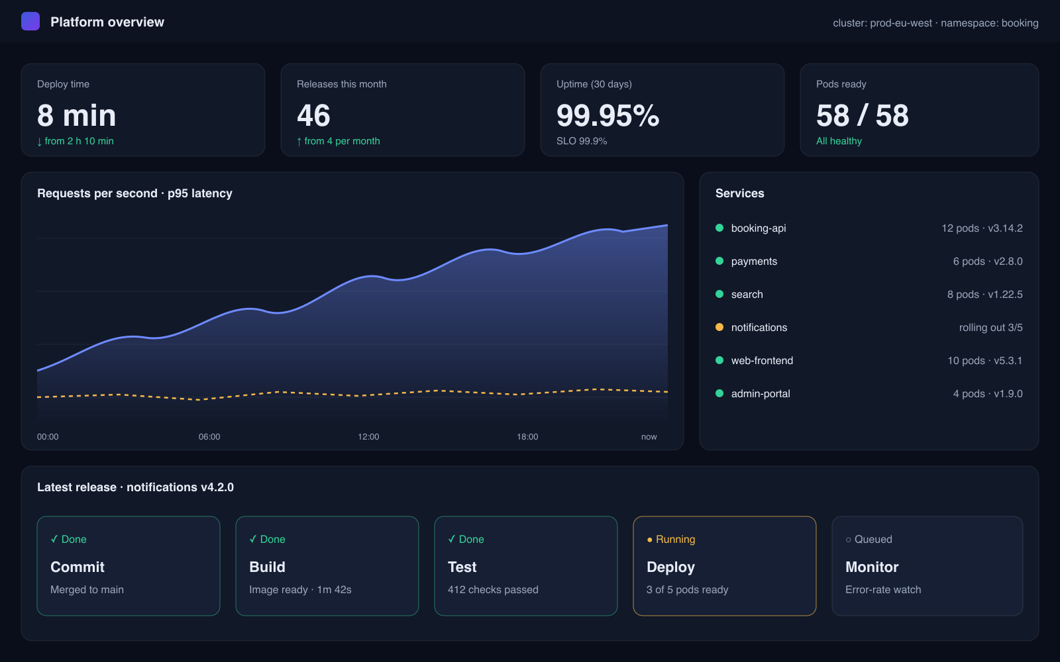1060x662 pixels.
Task: Click the "4 pods · v1.9.0" text
Action: click(988, 394)
